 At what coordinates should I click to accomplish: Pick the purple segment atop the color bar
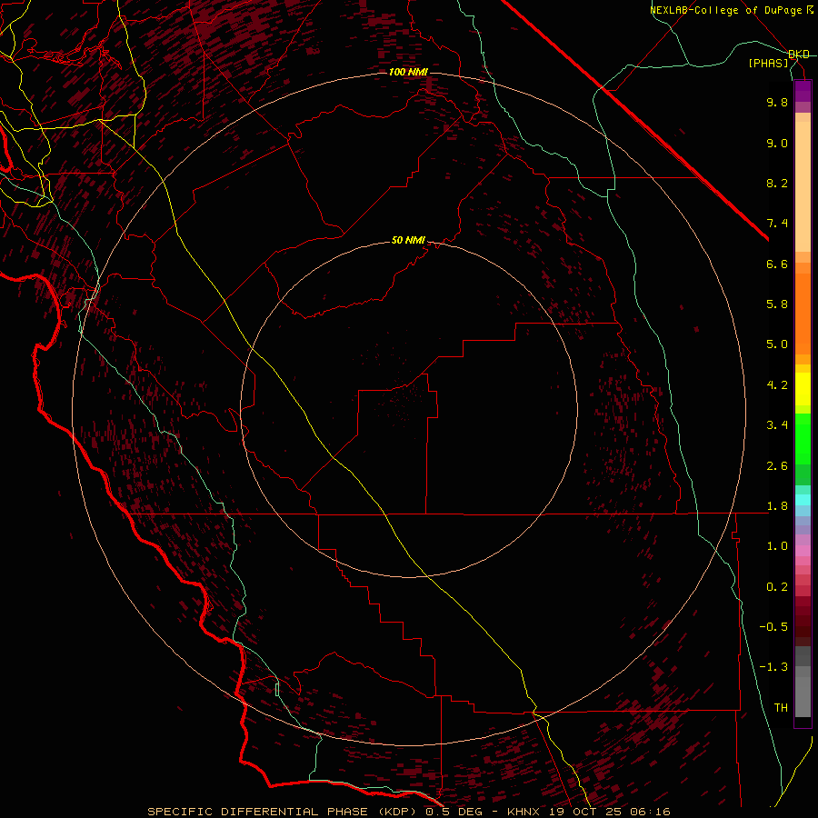[803, 91]
